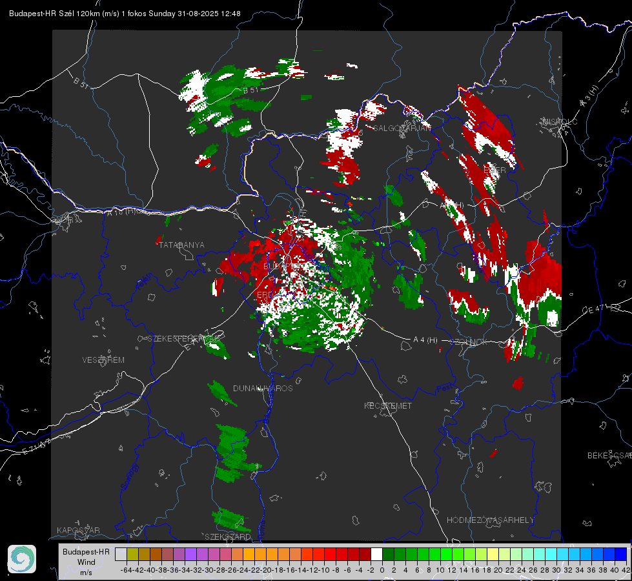Click the KAPOSVÁR city label
Image resolution: width=632 pixels, height=581 pixels.
(78, 530)
